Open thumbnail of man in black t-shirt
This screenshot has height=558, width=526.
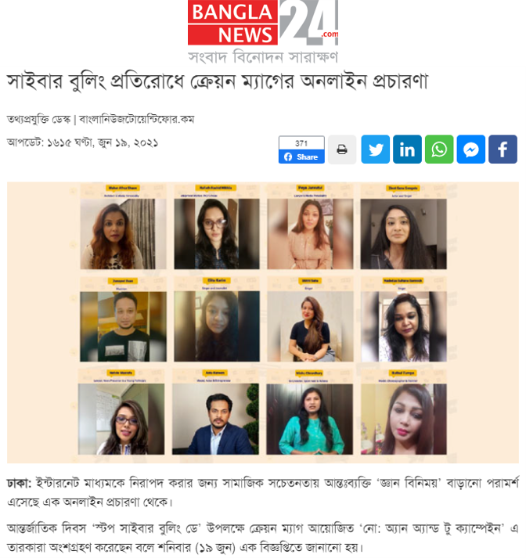coord(123,326)
